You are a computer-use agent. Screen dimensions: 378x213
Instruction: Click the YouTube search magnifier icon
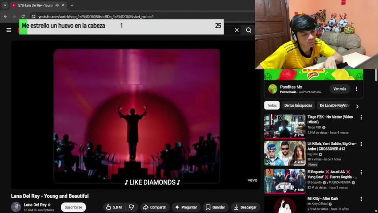click(248, 30)
